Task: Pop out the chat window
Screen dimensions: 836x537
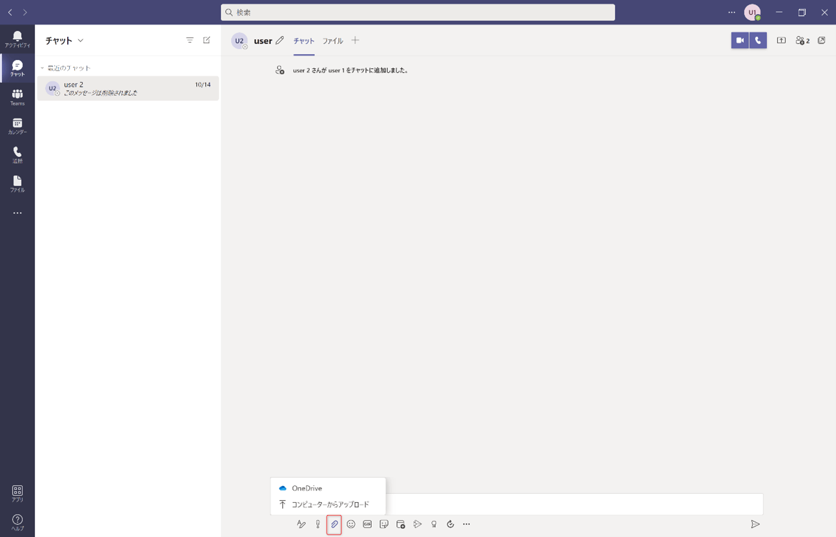Action: [x=821, y=40]
